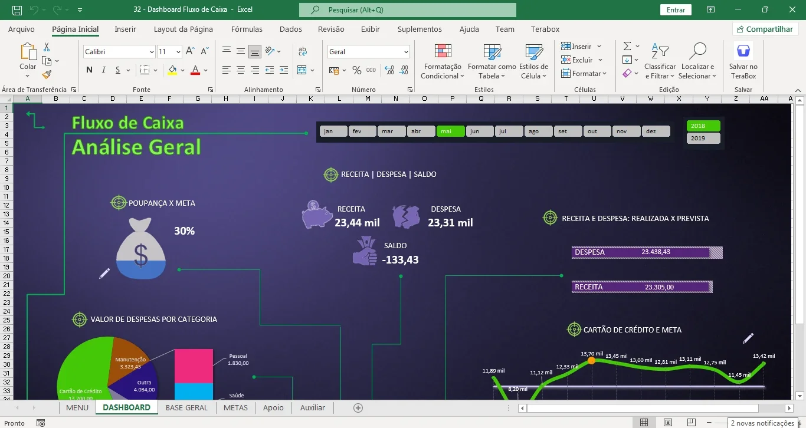
Task: Open Formatar como Tabela gallery
Action: click(x=492, y=61)
